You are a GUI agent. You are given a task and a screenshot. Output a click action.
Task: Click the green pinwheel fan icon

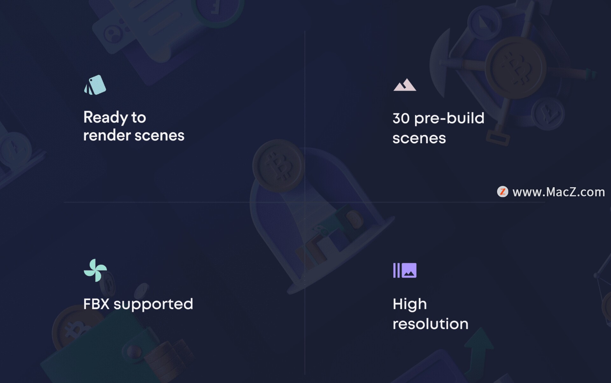pyautogui.click(x=95, y=270)
